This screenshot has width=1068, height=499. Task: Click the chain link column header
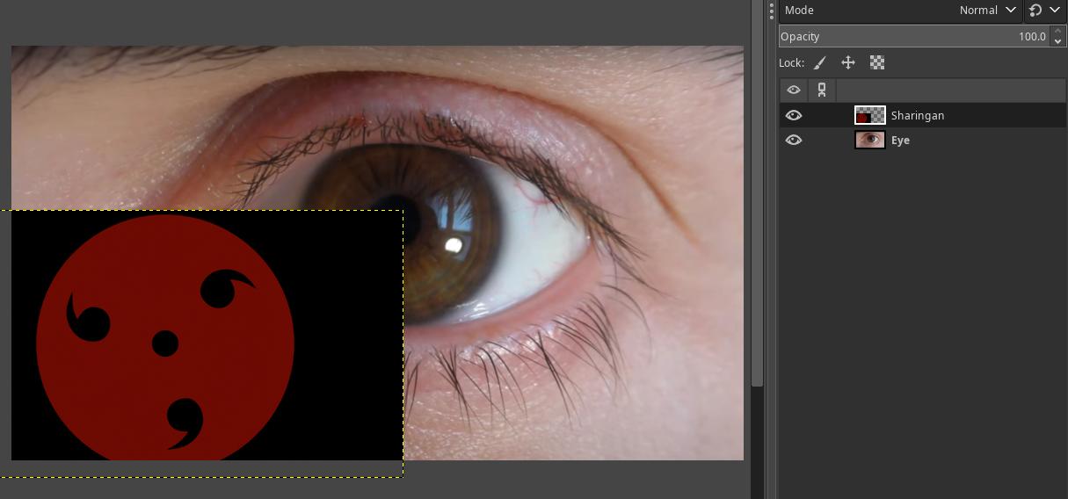tap(822, 90)
